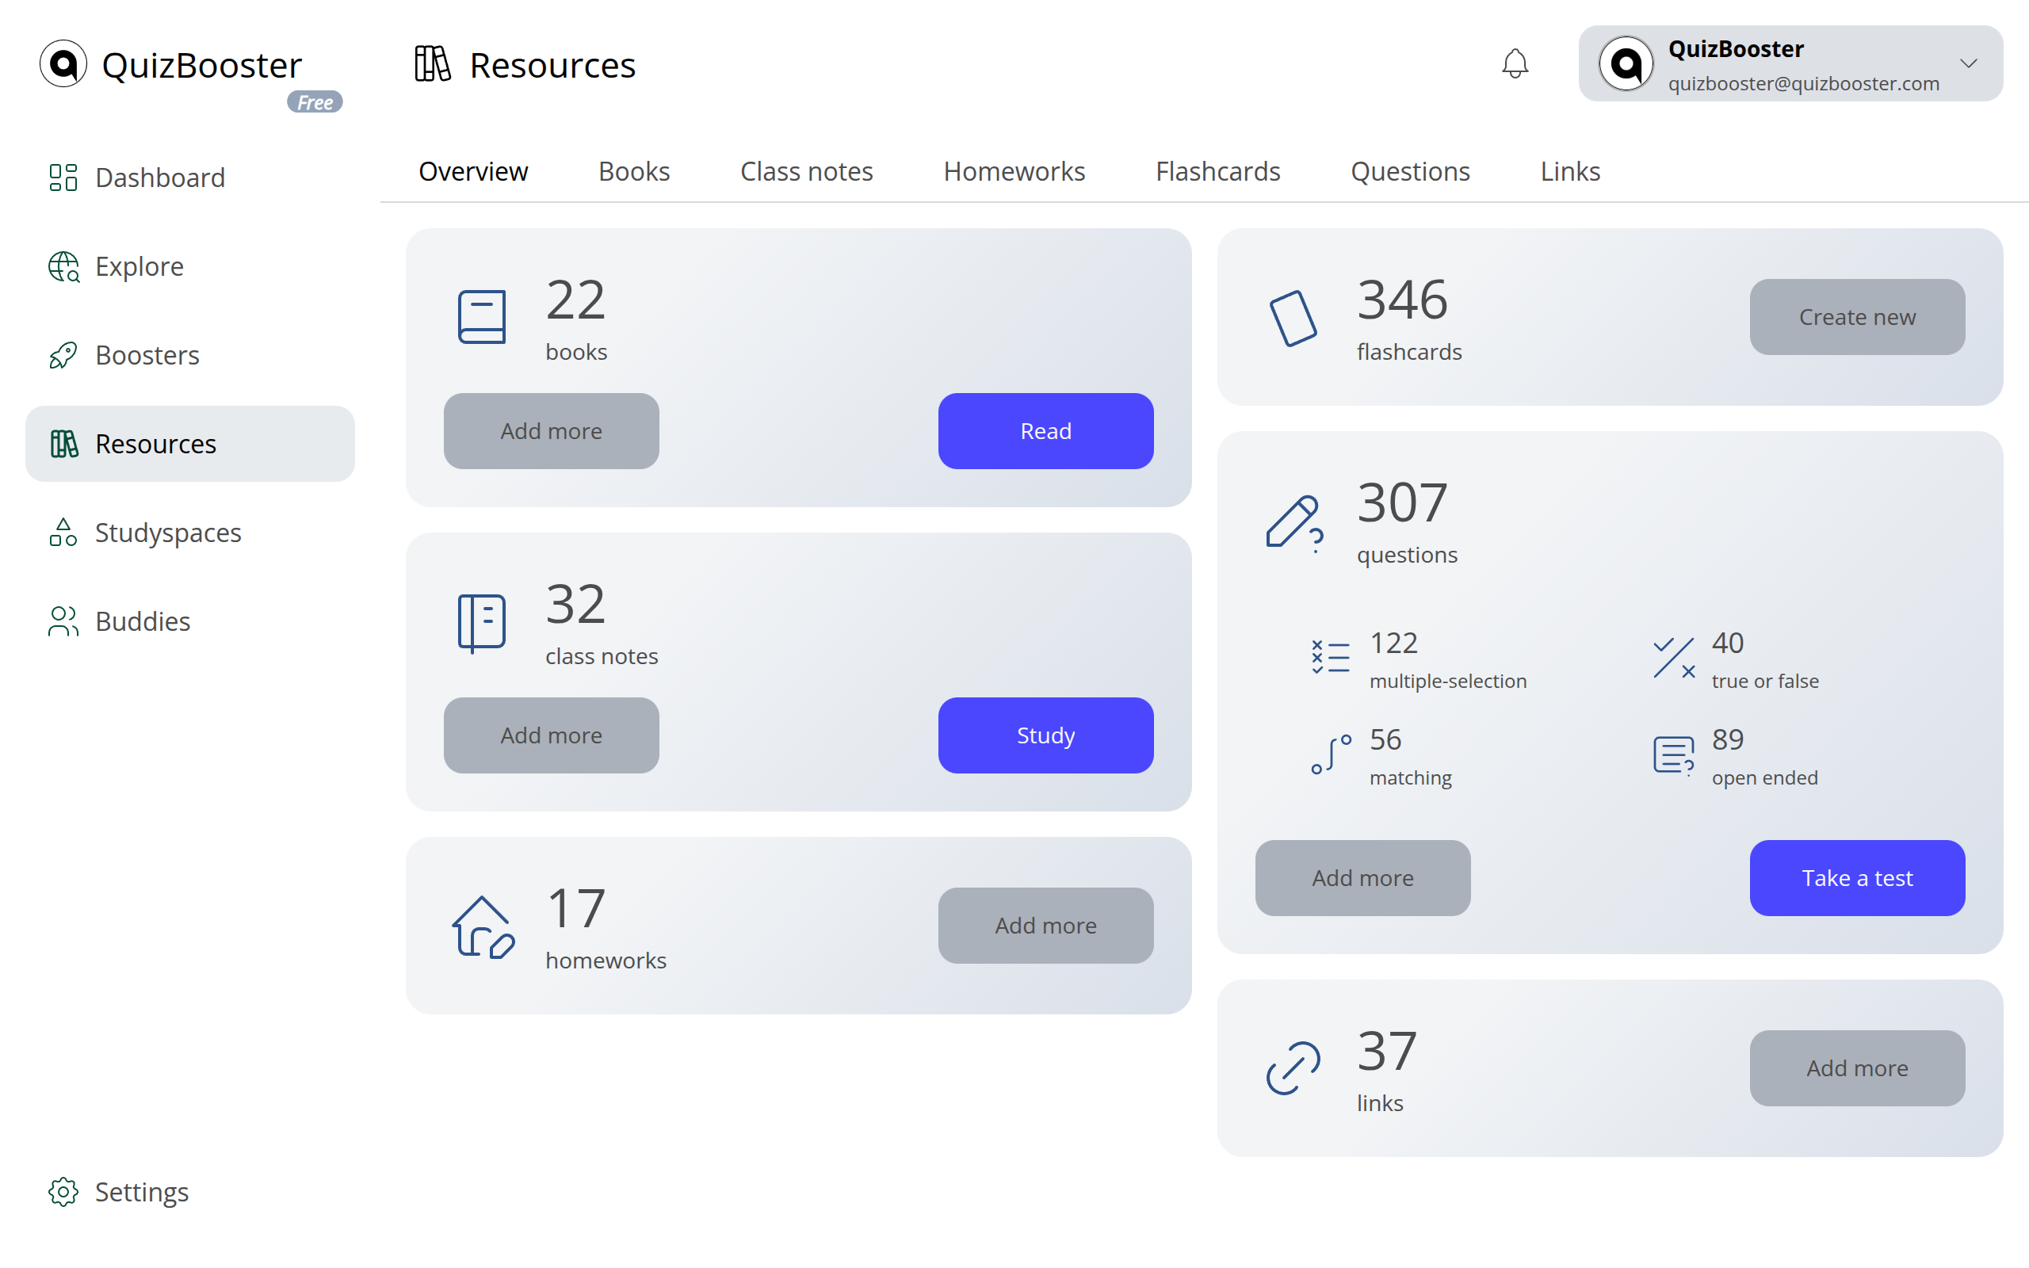The width and height of the screenshot is (2029, 1268).
Task: Switch to the Class notes tab
Action: [x=807, y=171]
